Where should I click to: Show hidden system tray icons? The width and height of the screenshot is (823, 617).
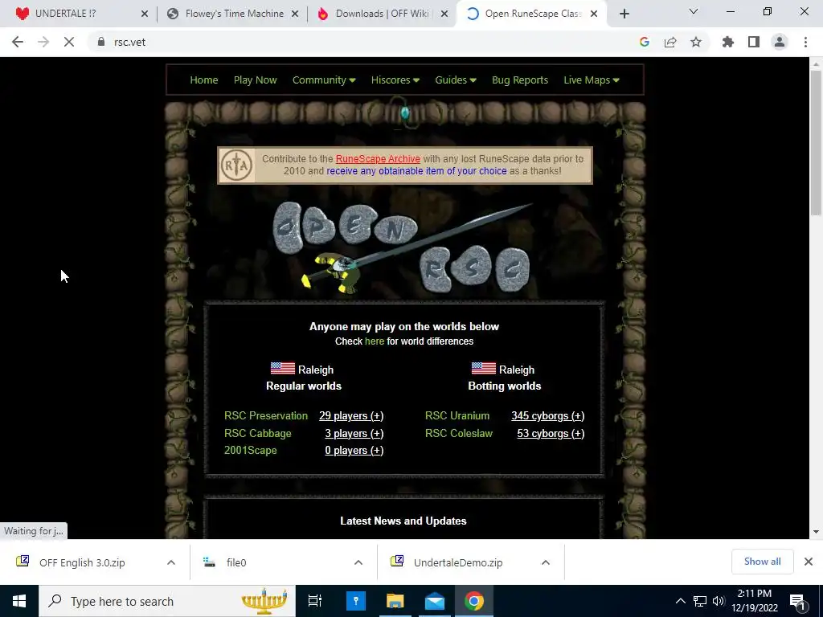click(680, 601)
